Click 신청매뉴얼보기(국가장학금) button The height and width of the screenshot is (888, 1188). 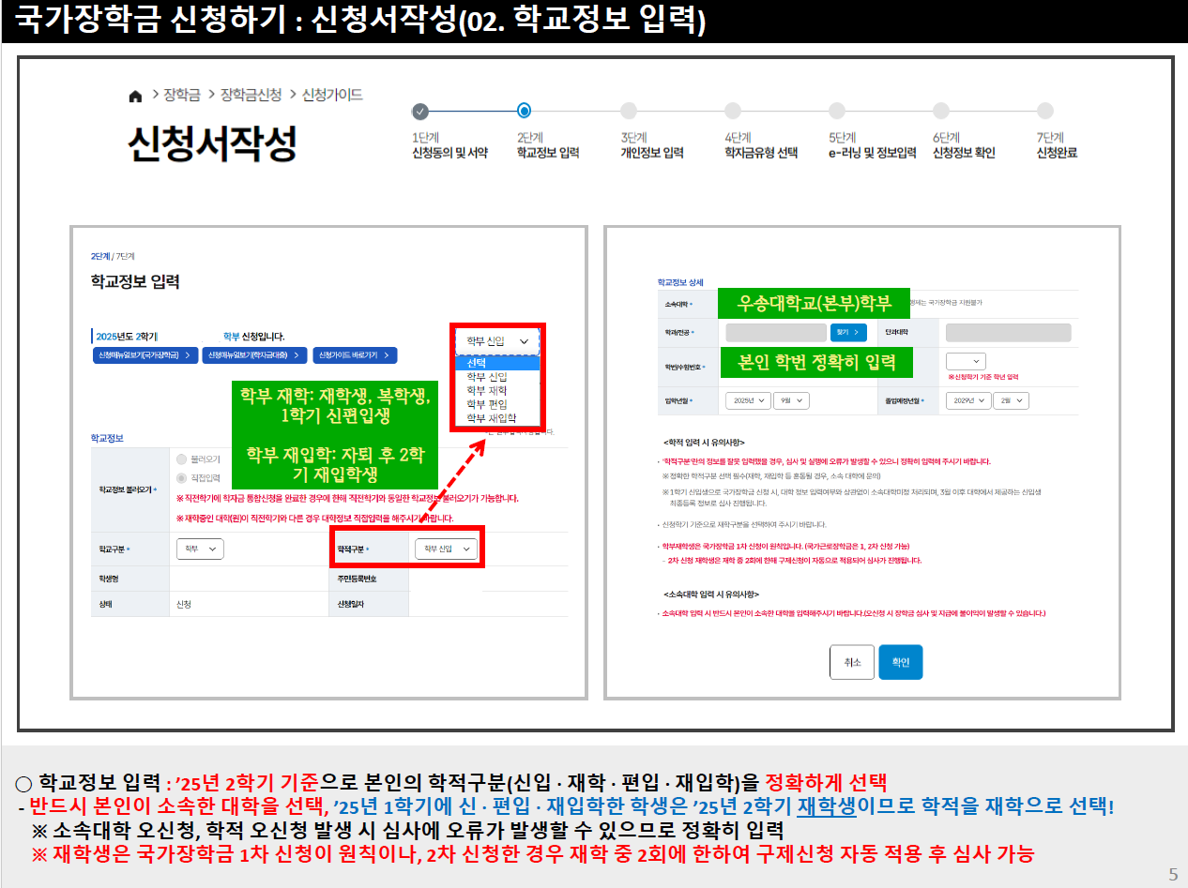click(x=145, y=355)
